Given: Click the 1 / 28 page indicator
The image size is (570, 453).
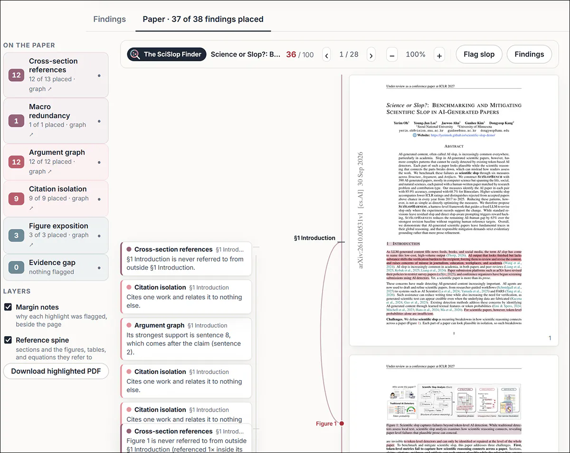Looking at the screenshot, I should [349, 55].
